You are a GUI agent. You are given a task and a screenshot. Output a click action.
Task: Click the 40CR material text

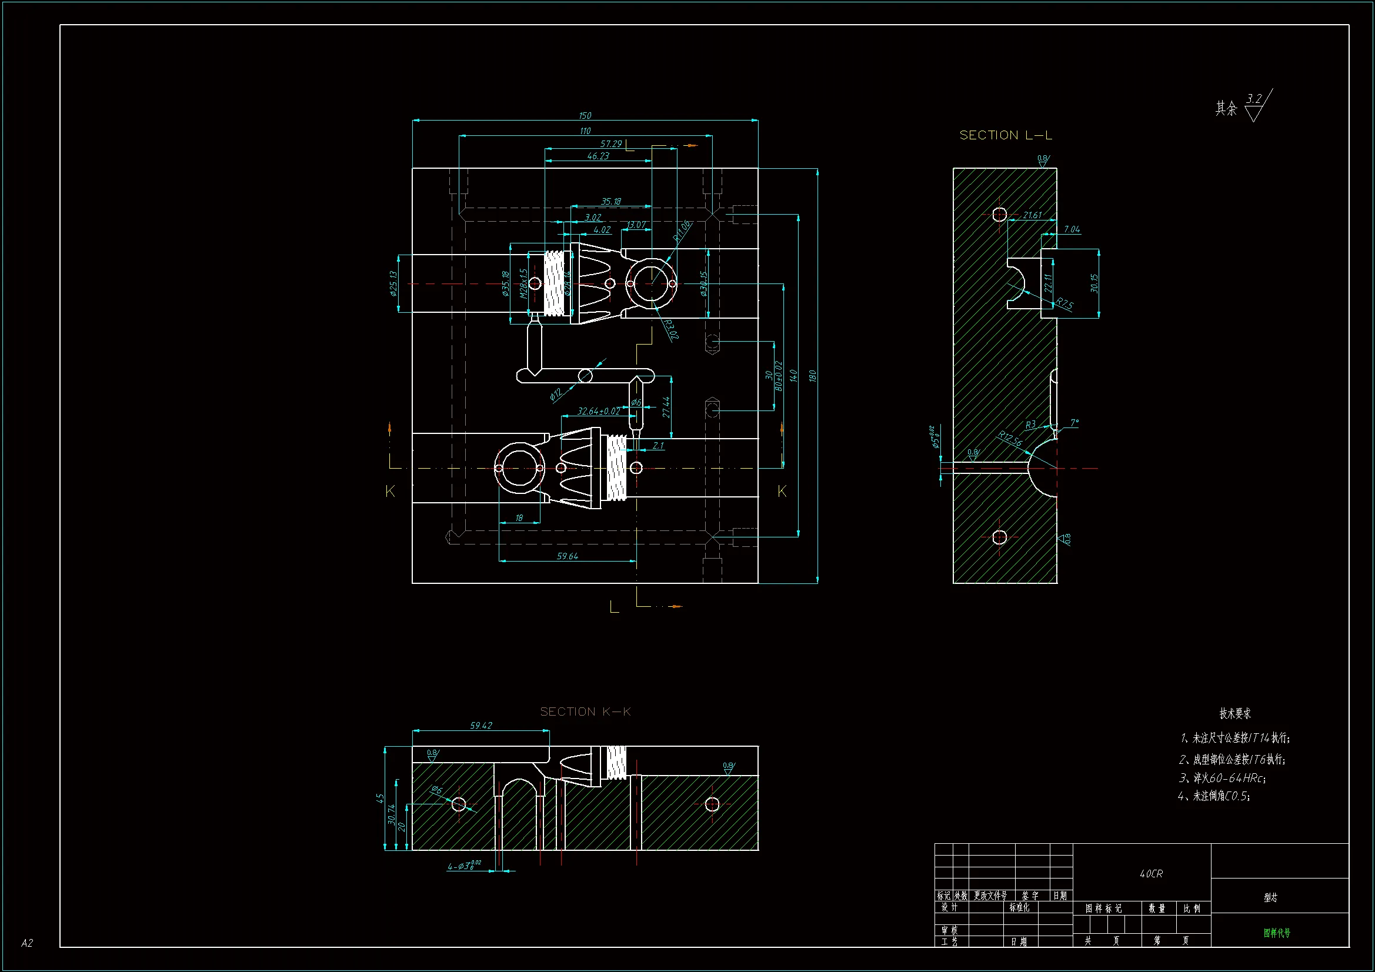pyautogui.click(x=1151, y=874)
